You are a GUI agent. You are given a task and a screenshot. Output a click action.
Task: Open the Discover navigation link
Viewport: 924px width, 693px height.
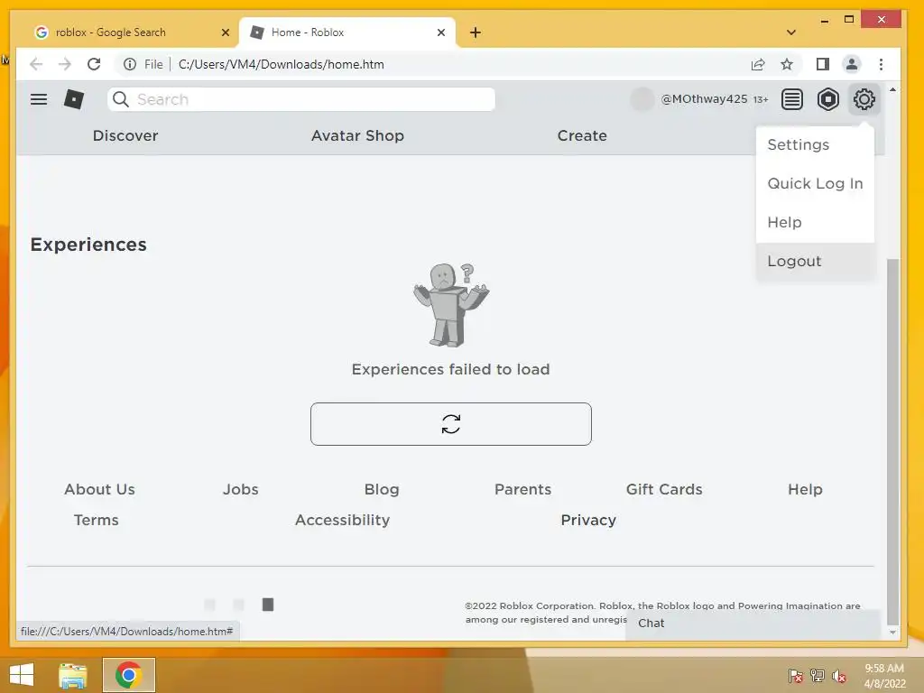(125, 135)
